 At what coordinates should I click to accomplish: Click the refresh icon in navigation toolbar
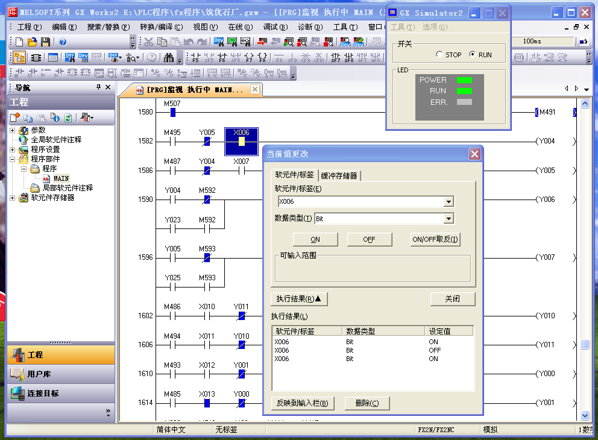pyautogui.click(x=68, y=118)
